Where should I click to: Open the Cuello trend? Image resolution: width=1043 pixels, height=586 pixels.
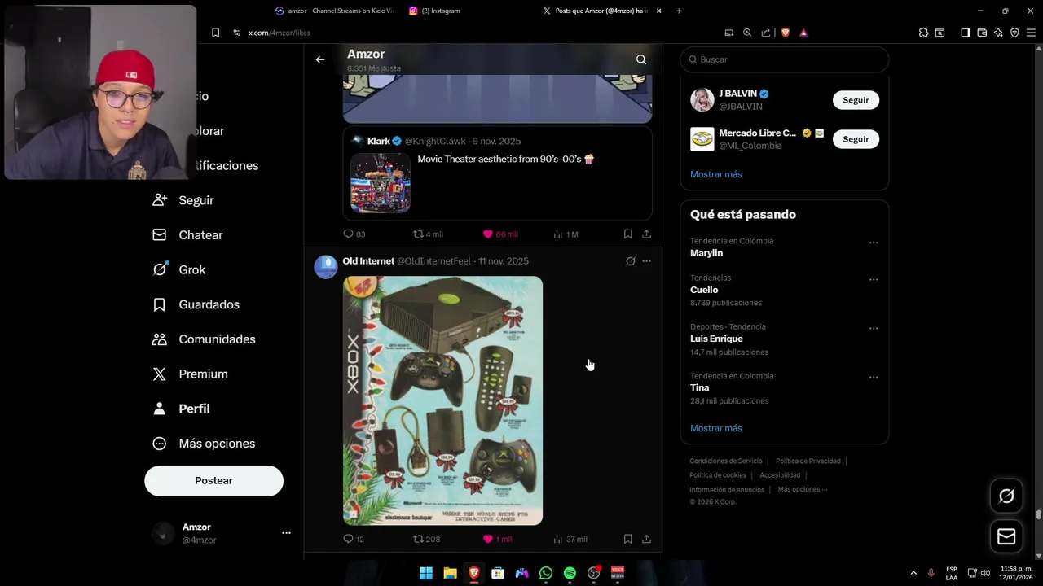coord(704,290)
